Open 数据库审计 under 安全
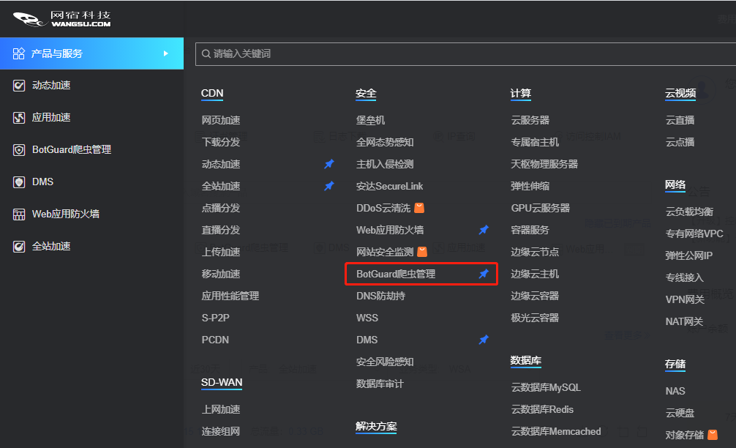The width and height of the screenshot is (736, 448). 380,384
